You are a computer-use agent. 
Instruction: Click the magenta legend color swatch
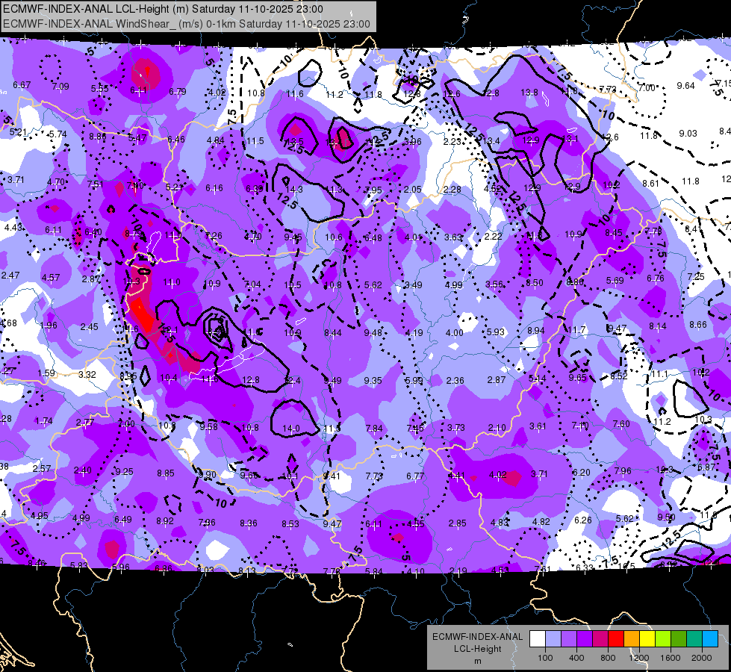click(600, 639)
